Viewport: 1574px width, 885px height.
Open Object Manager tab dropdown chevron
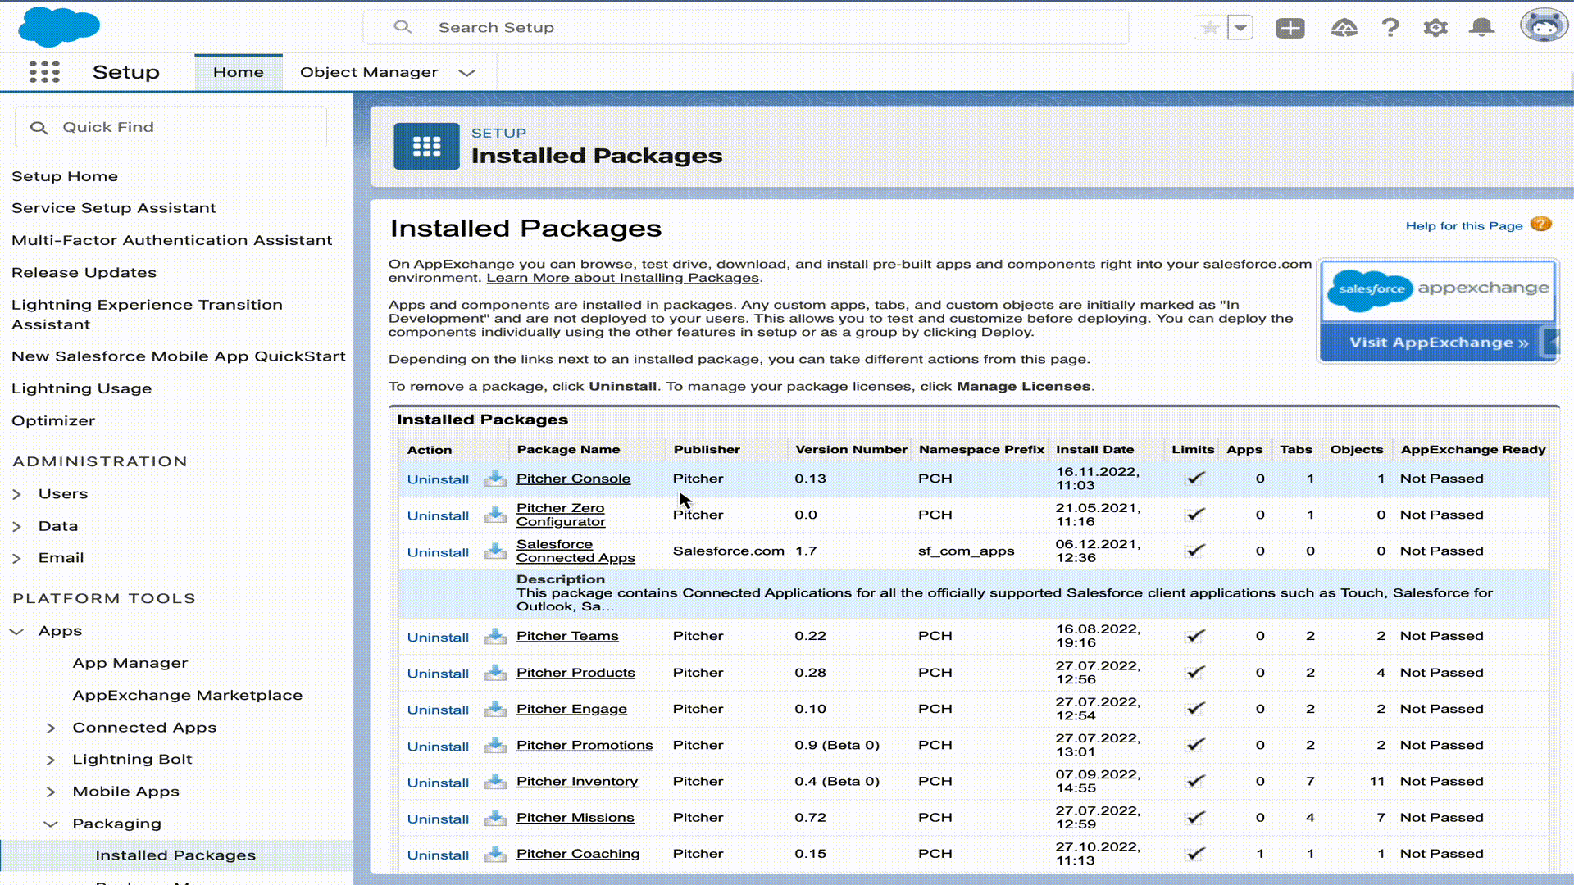point(466,73)
